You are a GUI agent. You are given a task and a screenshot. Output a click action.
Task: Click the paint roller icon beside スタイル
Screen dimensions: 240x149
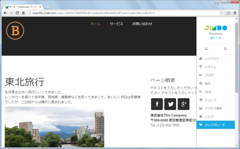[x=201, y=67]
